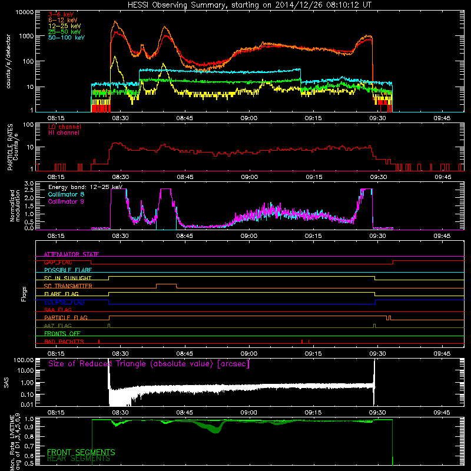The image size is (471, 471).
Task: Click the 100.00 SAS axis tick value
Action: (24, 360)
